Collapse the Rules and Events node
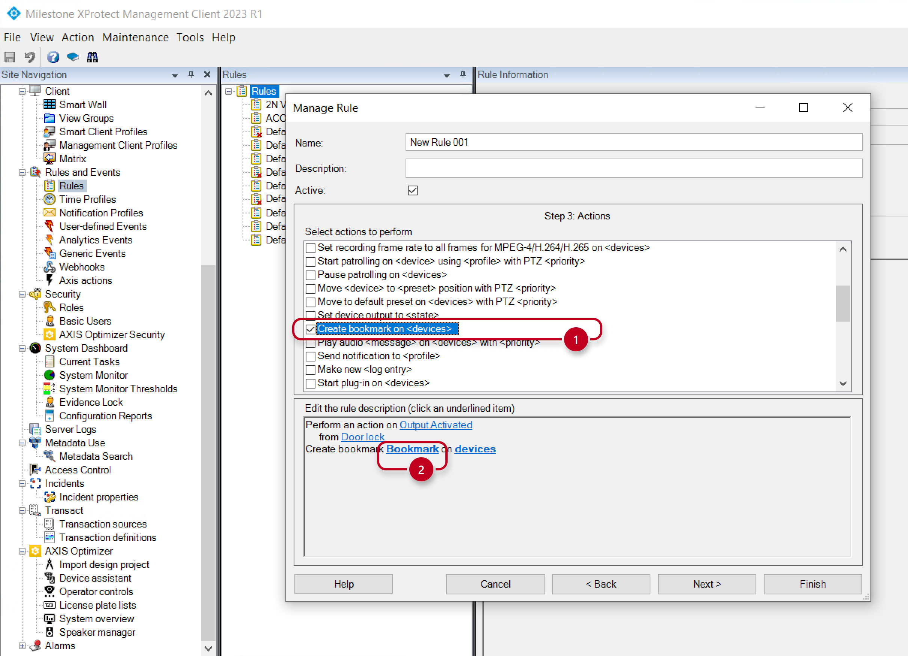This screenshot has width=908, height=656. (23, 172)
